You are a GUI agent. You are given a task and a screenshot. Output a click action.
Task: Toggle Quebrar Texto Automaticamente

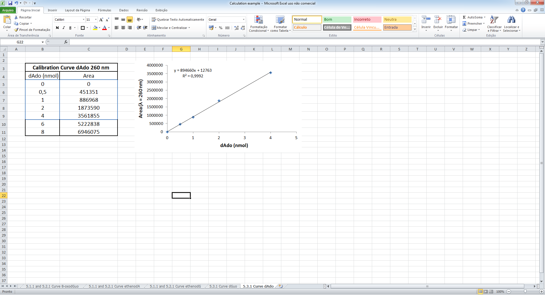click(x=178, y=20)
